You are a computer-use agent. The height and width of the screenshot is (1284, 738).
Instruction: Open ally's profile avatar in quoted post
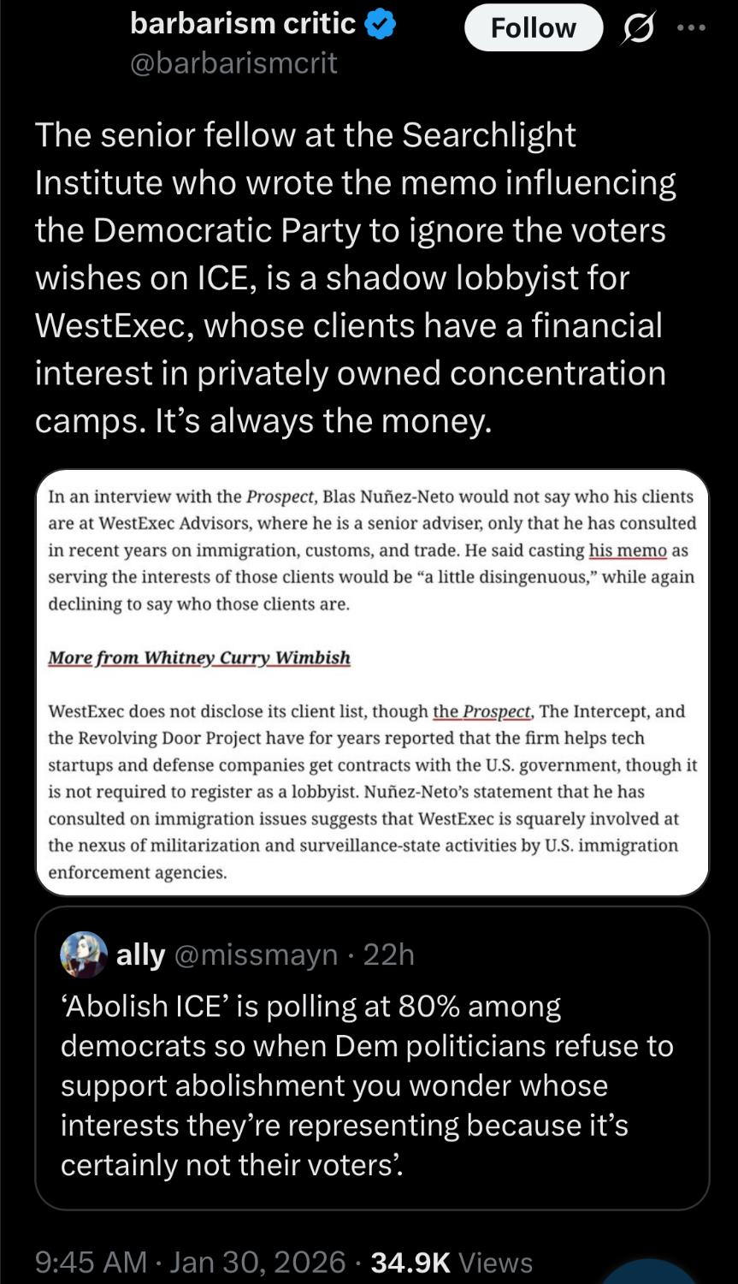pyautogui.click(x=84, y=954)
